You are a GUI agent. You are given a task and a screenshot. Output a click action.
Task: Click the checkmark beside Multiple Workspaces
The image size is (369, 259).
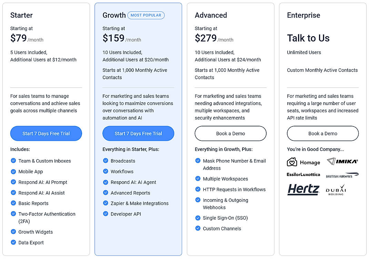pos(198,179)
